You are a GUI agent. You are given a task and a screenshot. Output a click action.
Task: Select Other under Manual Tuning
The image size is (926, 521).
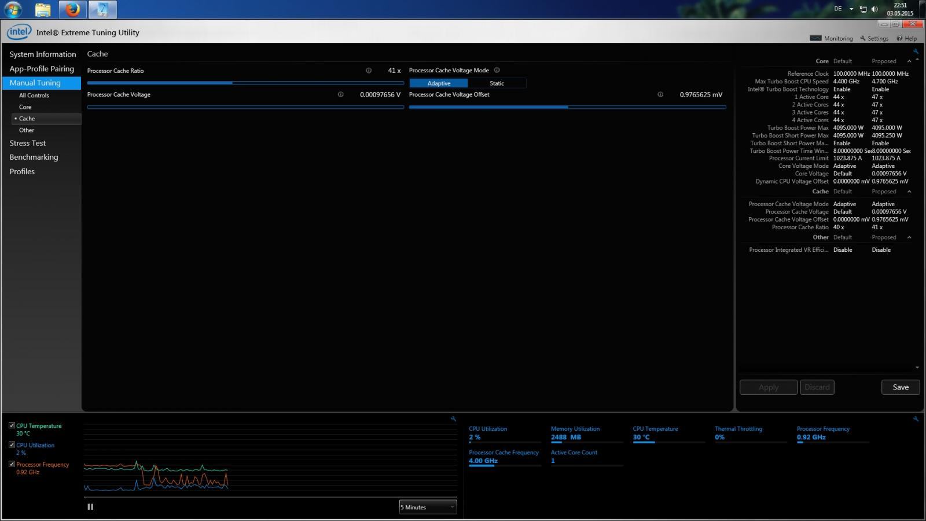(x=27, y=130)
